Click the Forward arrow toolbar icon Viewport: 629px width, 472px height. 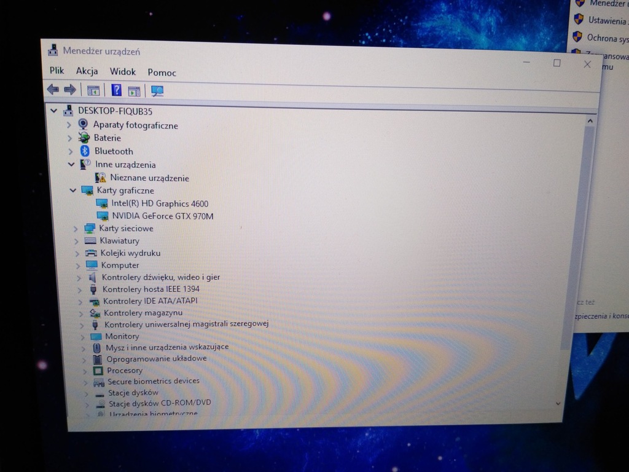[x=70, y=90]
